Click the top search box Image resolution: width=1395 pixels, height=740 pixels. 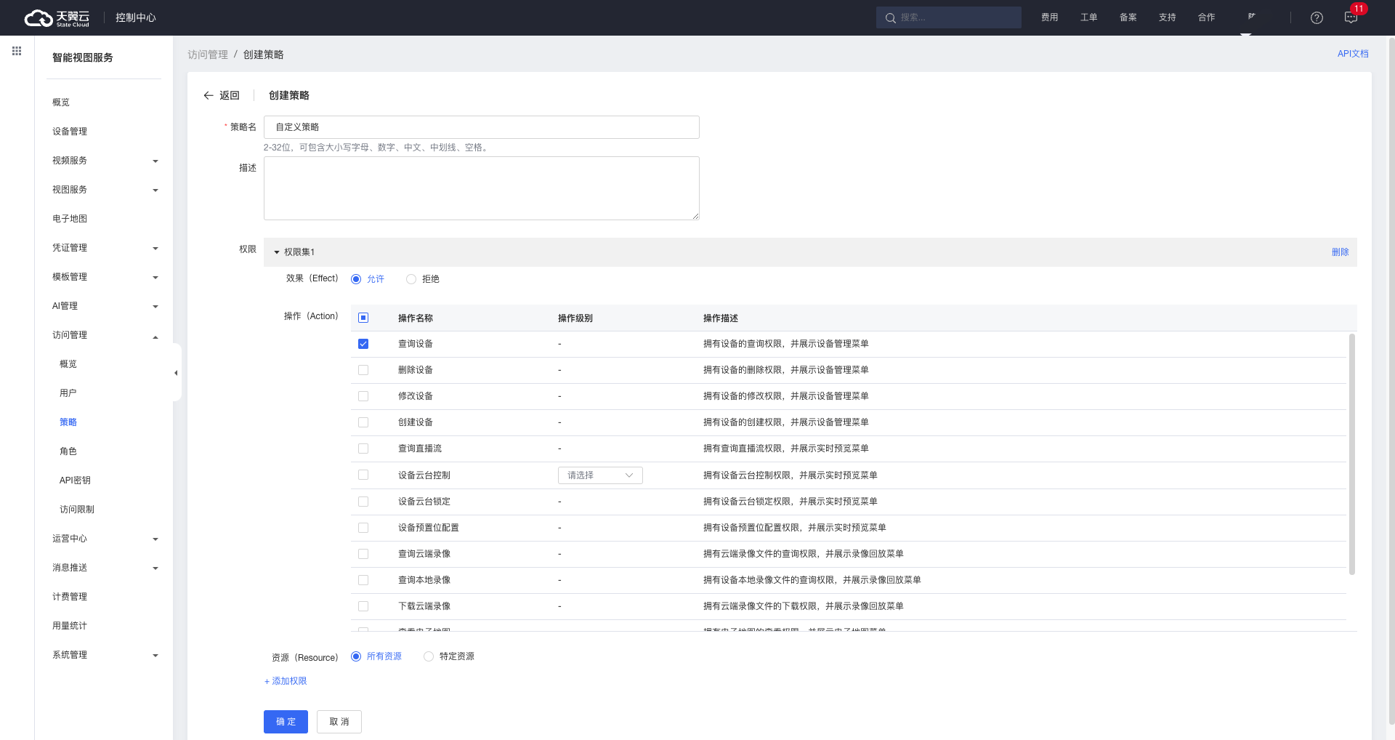pyautogui.click(x=949, y=17)
